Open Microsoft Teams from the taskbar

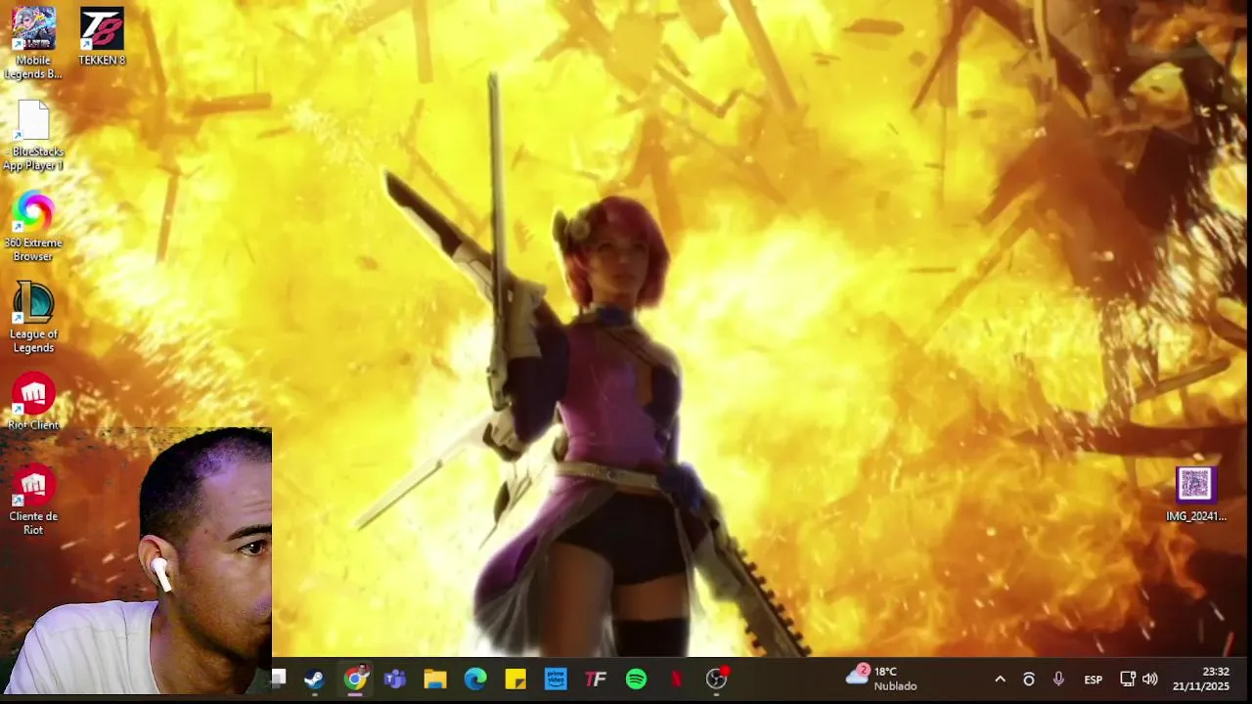tap(395, 679)
